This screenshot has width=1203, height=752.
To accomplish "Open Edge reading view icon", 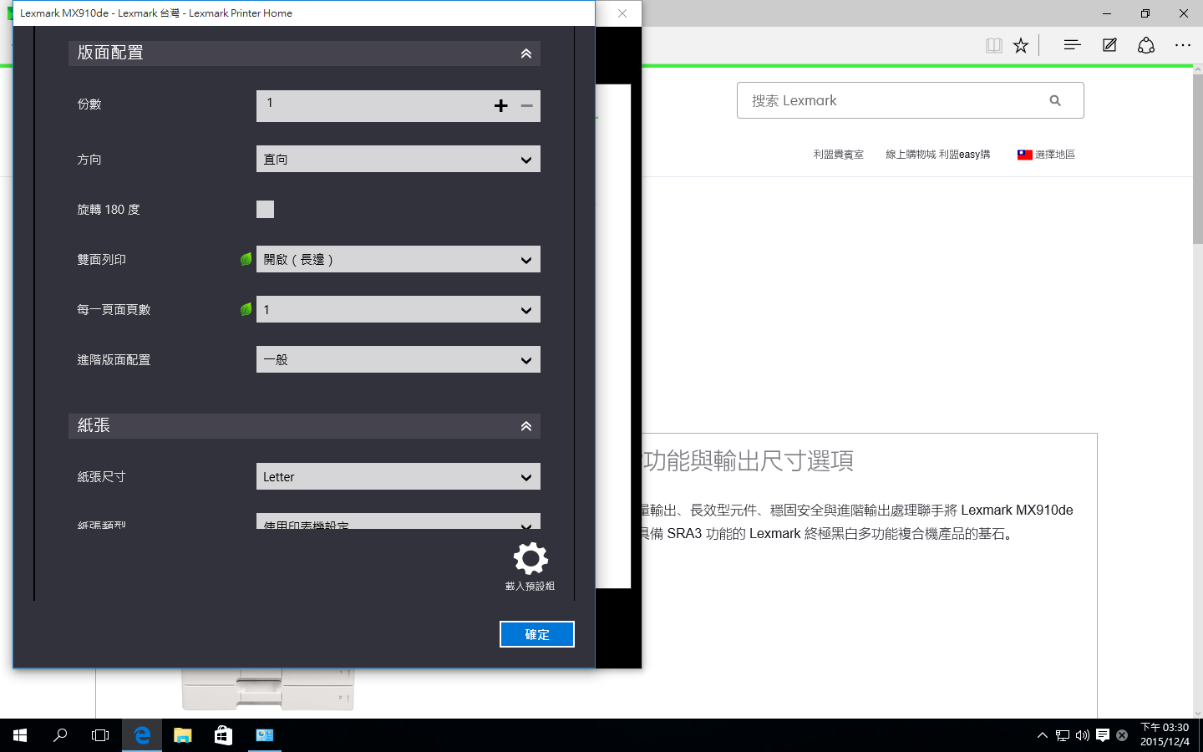I will point(993,45).
